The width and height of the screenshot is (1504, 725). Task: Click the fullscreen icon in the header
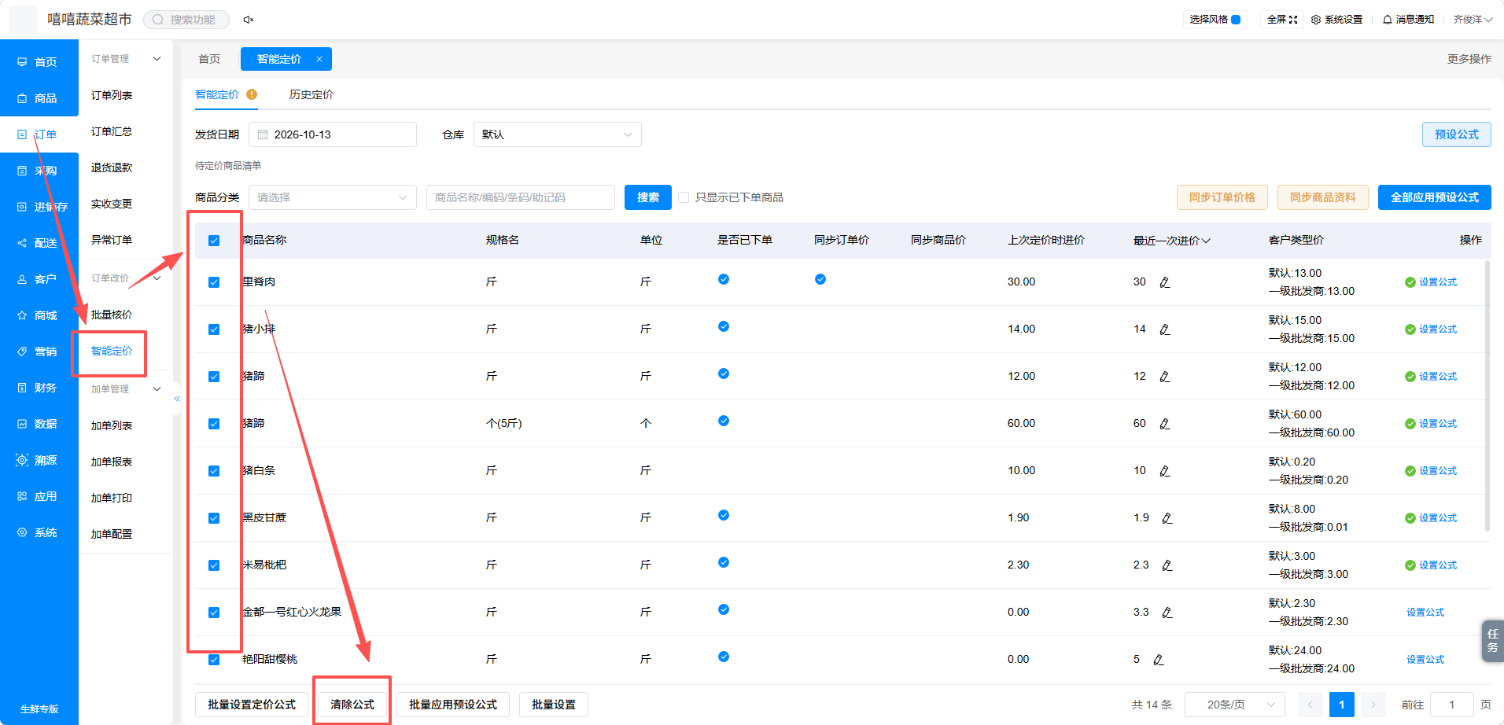tap(1293, 20)
